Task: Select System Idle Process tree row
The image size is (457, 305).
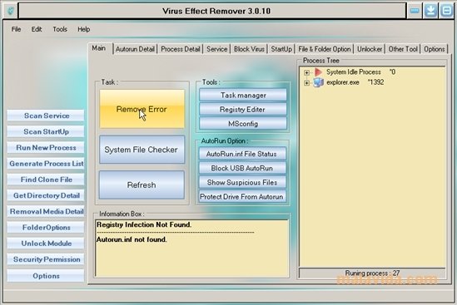Action: (360, 71)
